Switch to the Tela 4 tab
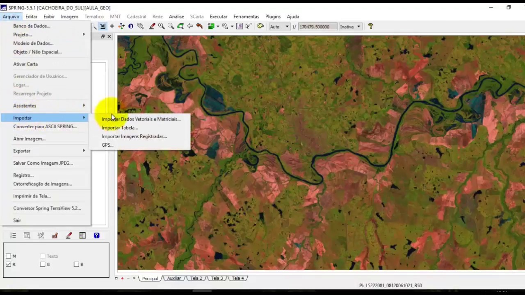Viewport: 525px width, 295px height. click(x=237, y=278)
